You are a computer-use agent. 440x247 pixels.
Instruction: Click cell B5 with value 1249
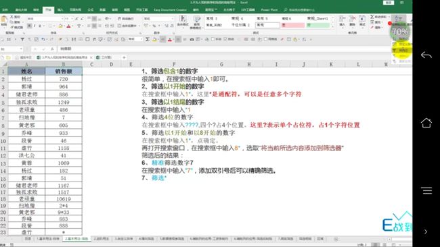click(64, 102)
